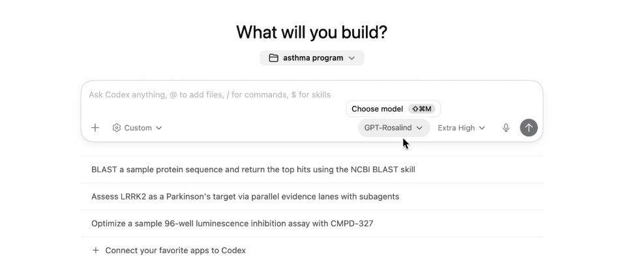Start voice dictation with the microphone icon
The height and width of the screenshot is (274, 626).
(x=506, y=128)
